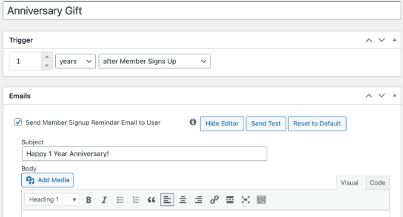Switch to the Visual editor tab
403x217 pixels.
349,183
